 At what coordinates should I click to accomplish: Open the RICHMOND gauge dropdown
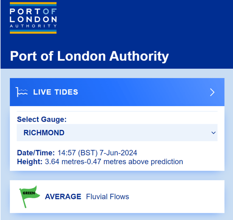[117, 133]
